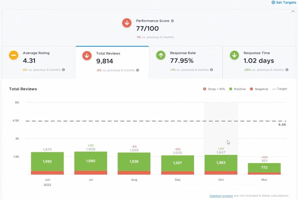Image resolution: width=298 pixels, height=200 pixels.
Task: Open the Response Rate tab
Action: pyautogui.click(x=186, y=62)
